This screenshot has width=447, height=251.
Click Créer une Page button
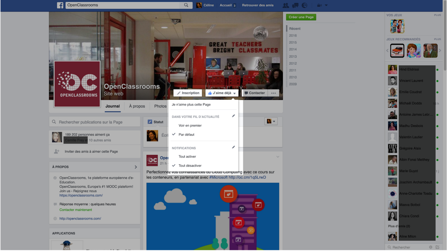point(301,17)
